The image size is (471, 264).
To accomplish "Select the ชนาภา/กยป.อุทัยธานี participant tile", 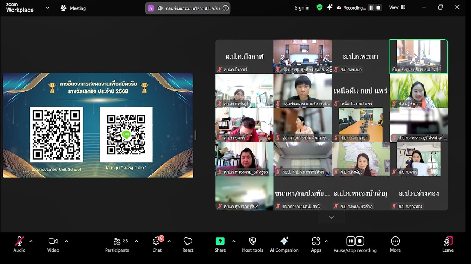I will pos(302,194).
